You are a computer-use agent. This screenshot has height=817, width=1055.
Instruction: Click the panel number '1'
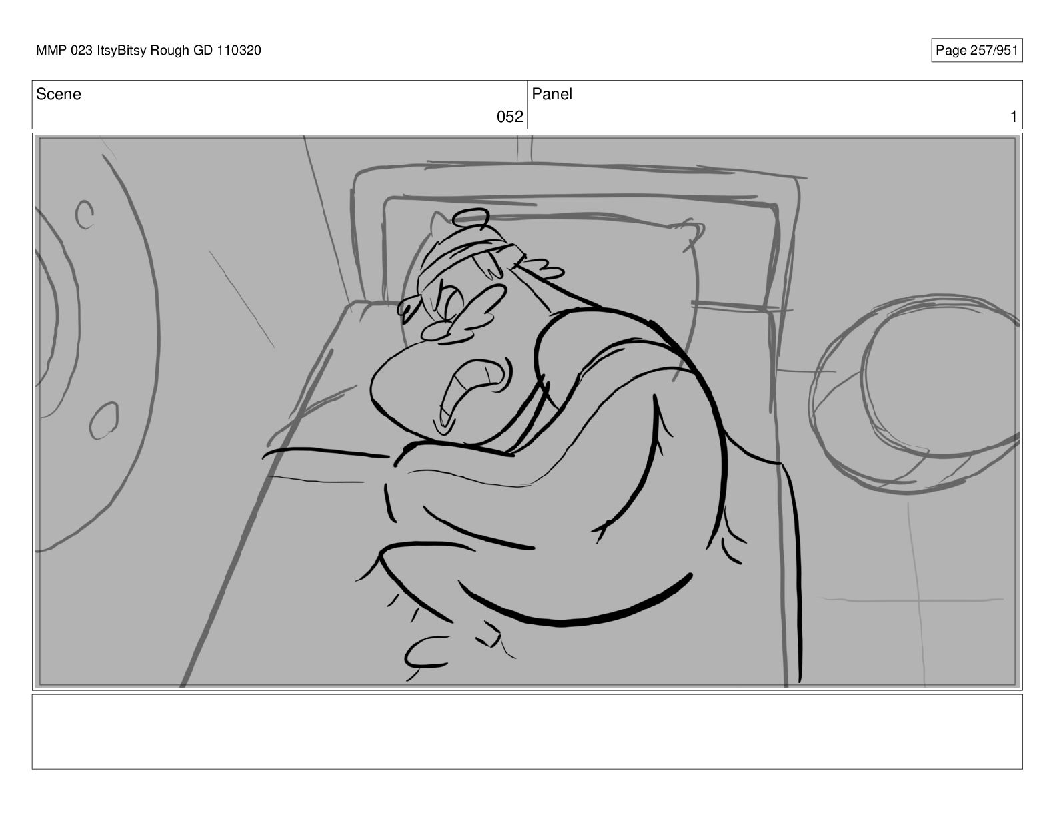[1014, 117]
